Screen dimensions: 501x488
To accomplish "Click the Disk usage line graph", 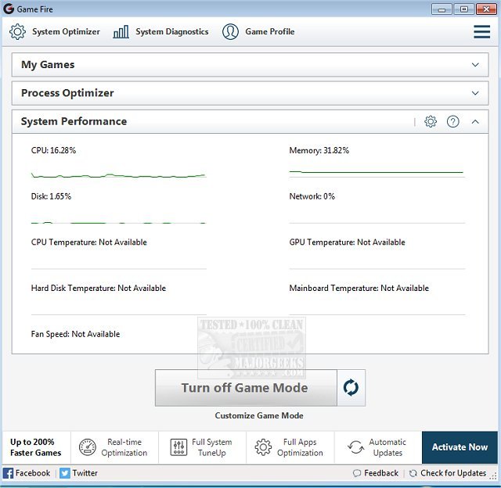I will click(118, 222).
